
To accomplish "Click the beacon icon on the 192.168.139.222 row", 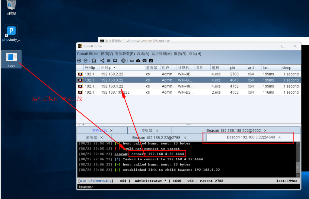I will click(80, 92).
